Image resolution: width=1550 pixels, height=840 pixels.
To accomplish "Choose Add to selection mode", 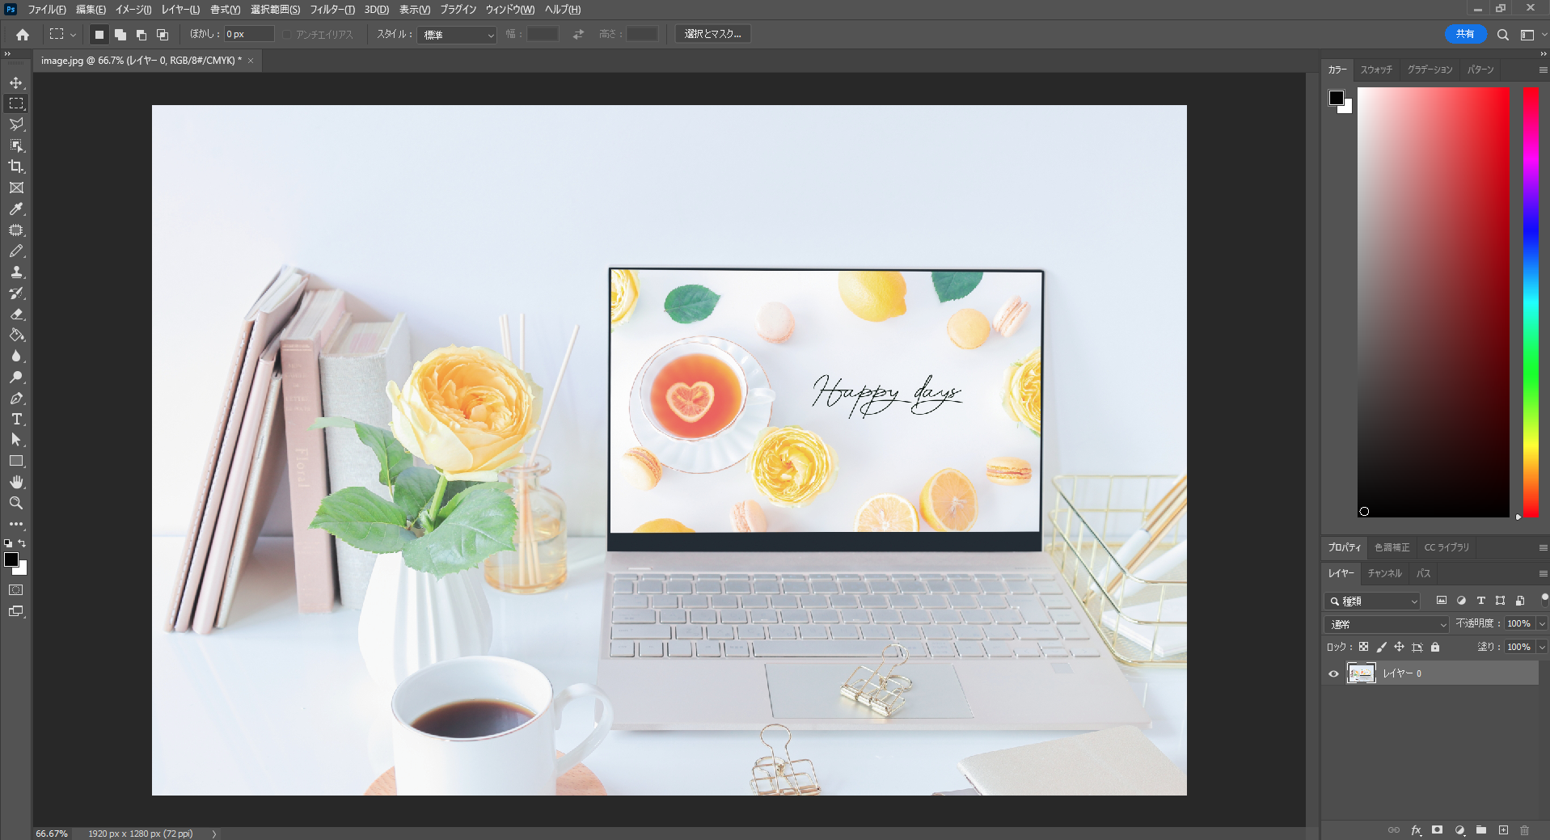I will [x=120, y=35].
